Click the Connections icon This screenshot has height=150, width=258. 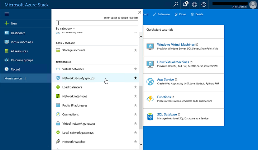(58, 114)
